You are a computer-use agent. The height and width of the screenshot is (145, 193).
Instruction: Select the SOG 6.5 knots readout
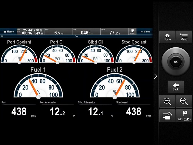coord(59,32)
